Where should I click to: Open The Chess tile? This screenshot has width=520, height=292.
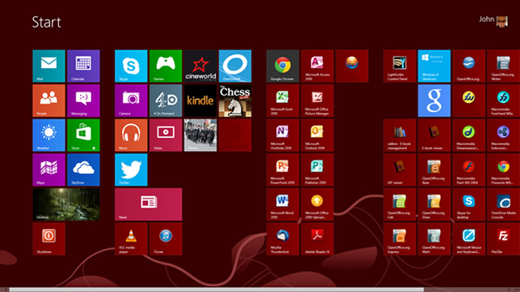click(235, 100)
